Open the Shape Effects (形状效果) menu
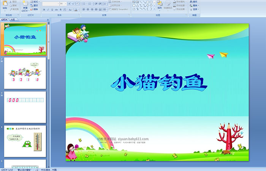Screen dimensions: 266x171 [x=180, y=9]
